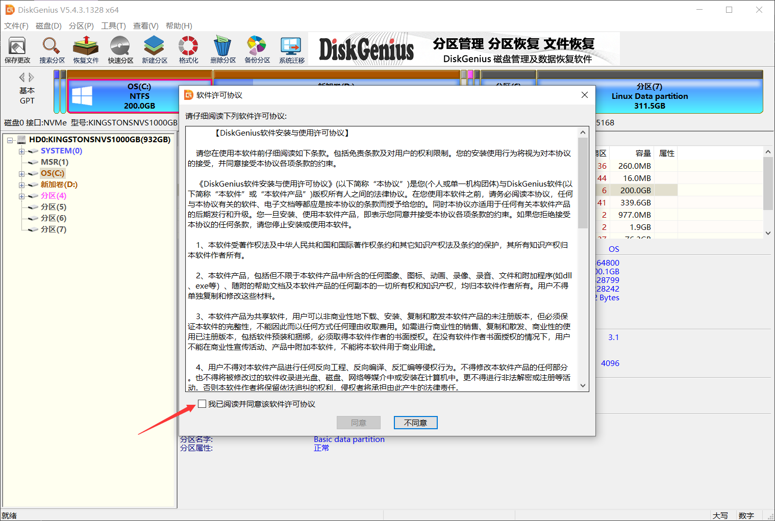Open the 文件(F) menu

coord(16,25)
